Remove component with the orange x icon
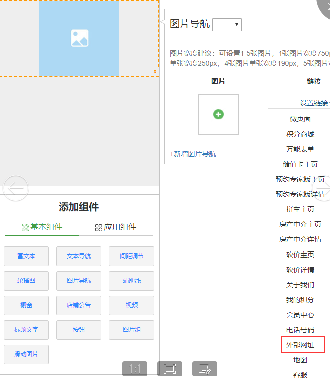Image resolution: width=330 pixels, height=378 pixels. point(155,71)
